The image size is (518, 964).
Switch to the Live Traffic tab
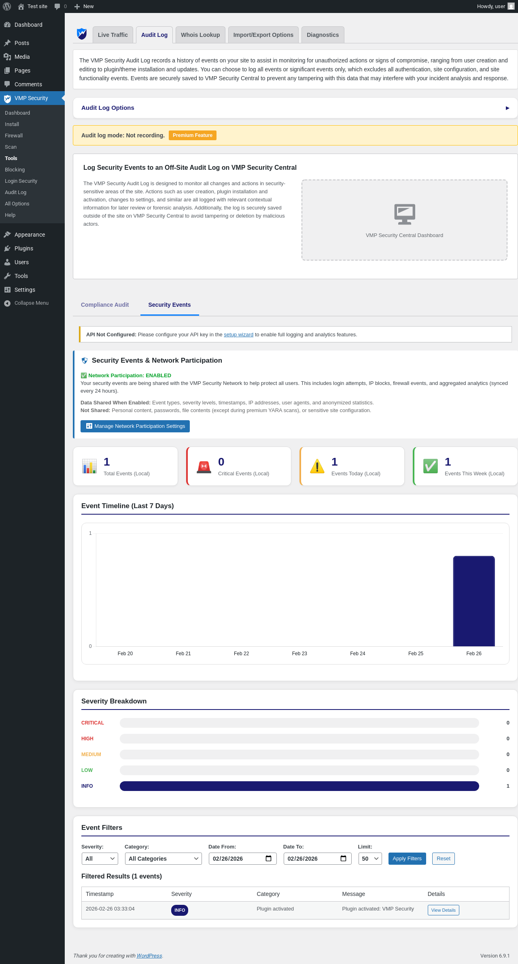[x=113, y=35]
